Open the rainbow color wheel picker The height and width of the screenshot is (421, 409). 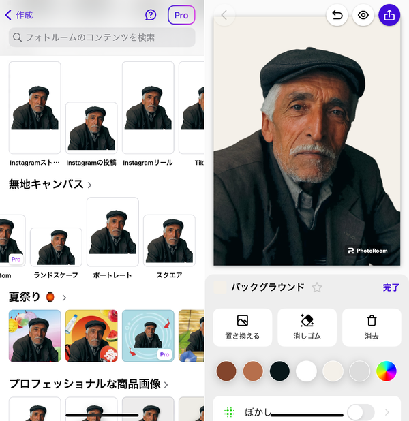(386, 371)
